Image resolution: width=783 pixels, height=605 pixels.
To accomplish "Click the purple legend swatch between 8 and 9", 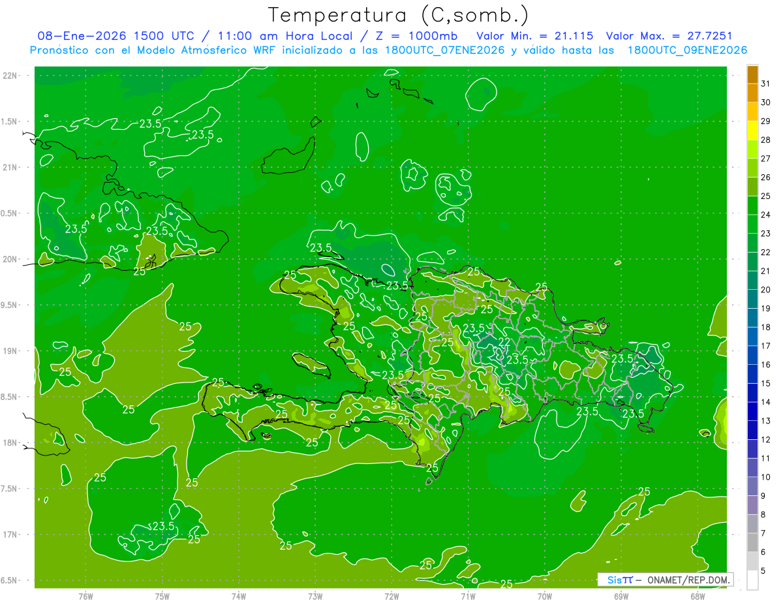I will 752,505.
